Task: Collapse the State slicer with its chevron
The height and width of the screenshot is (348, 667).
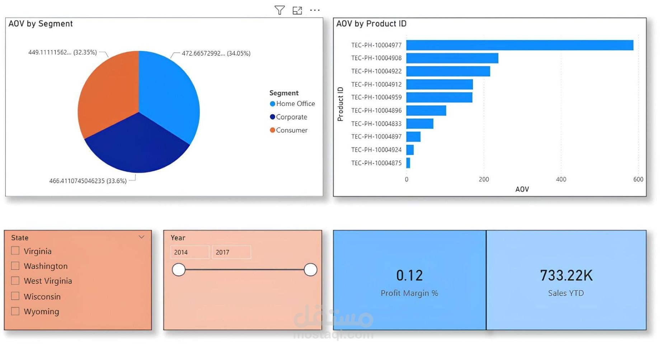Action: click(141, 237)
